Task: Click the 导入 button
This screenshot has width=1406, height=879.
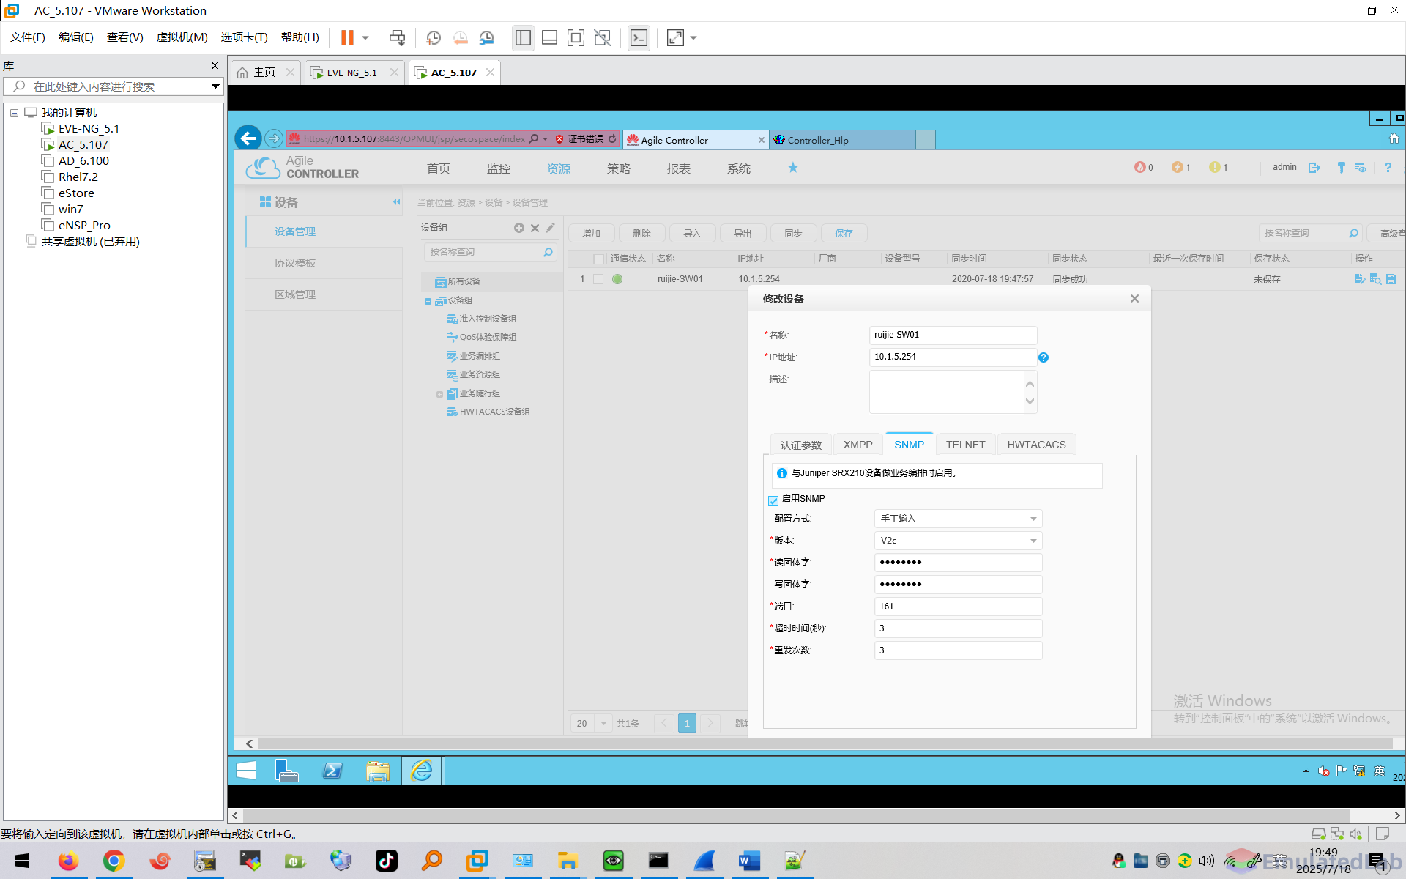Action: click(692, 233)
